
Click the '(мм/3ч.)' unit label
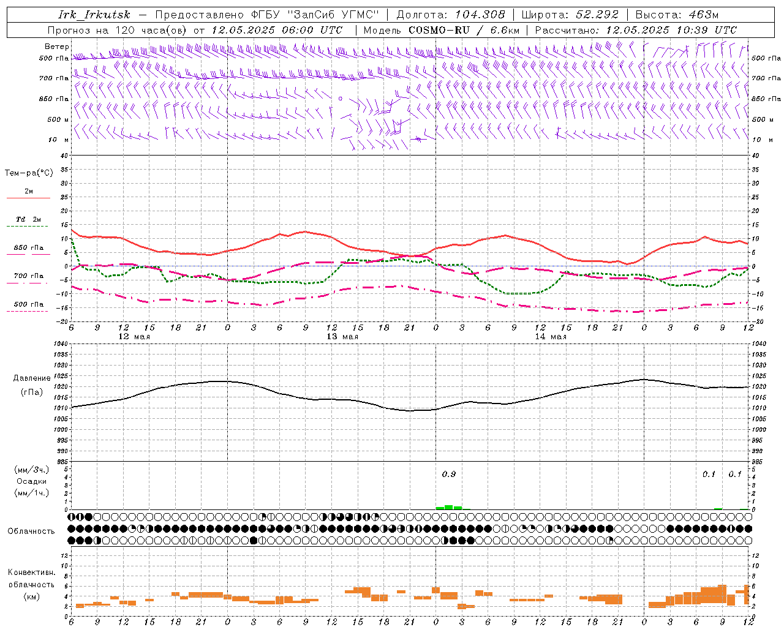pos(32,470)
